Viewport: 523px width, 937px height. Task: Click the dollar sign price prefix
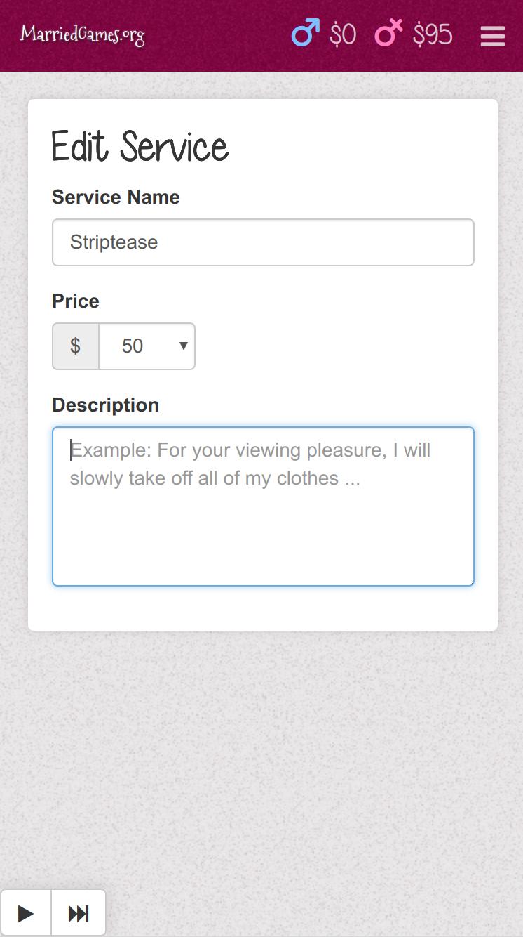76,346
